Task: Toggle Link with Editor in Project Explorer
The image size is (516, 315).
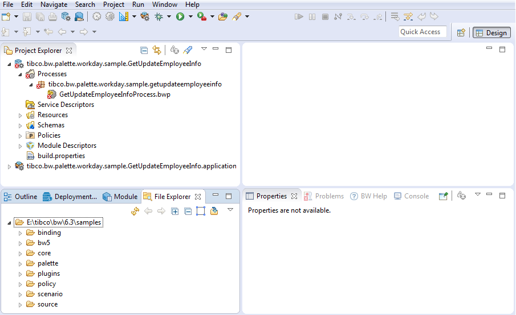Action: (x=157, y=50)
